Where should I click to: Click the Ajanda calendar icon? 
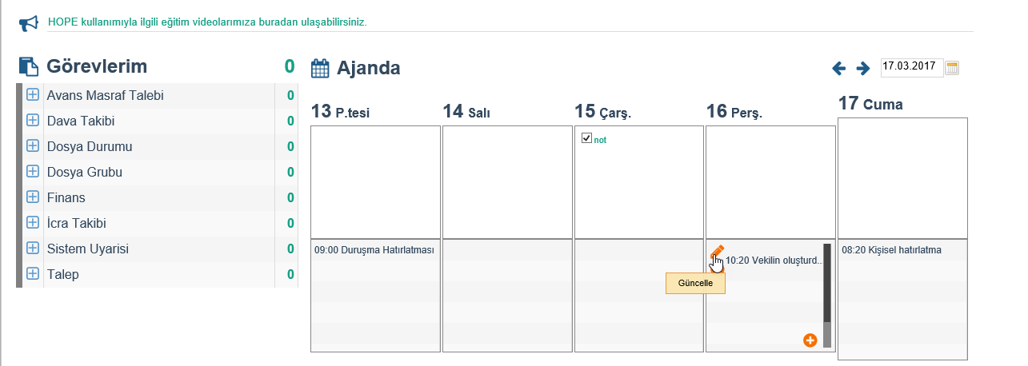click(320, 68)
